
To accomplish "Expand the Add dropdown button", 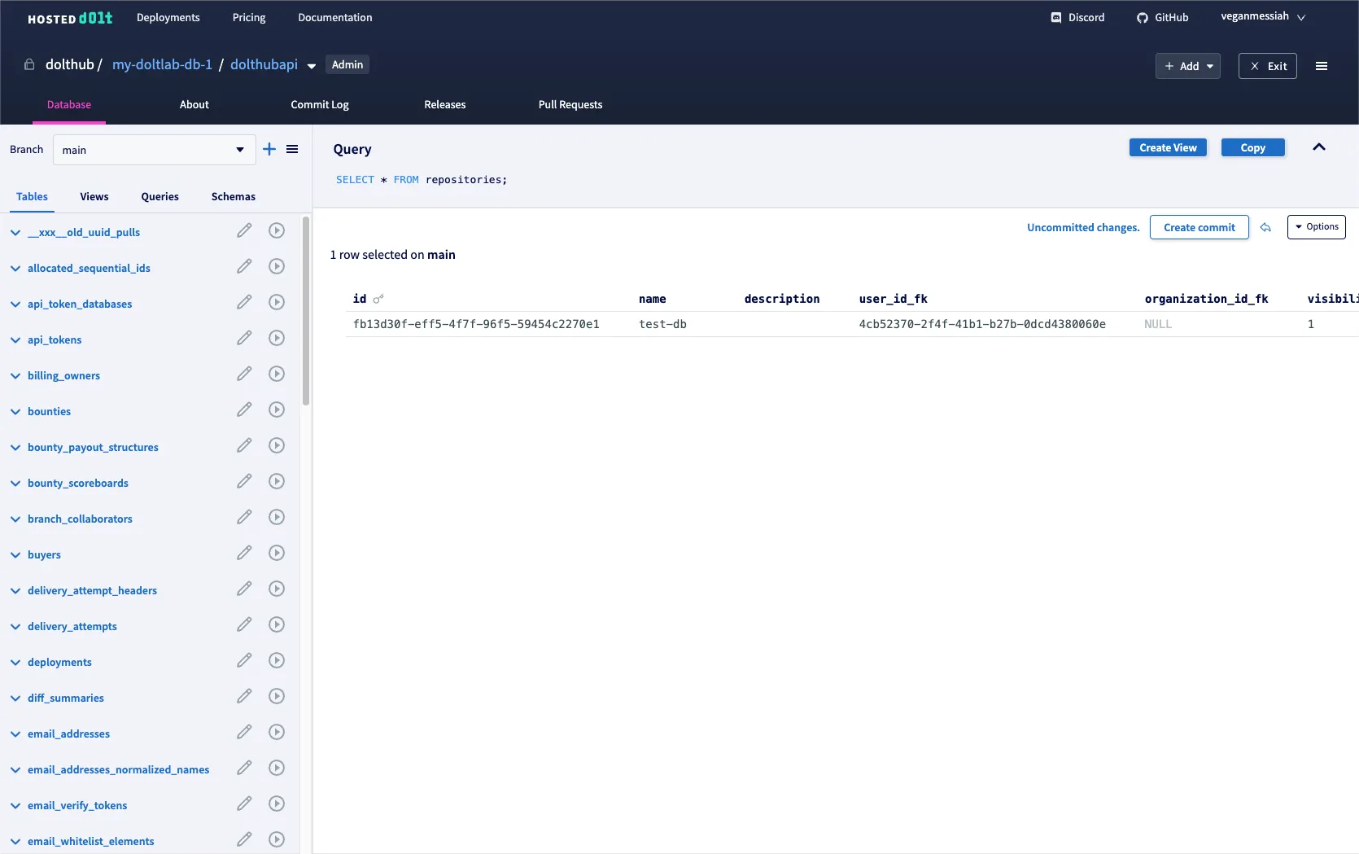I will (x=1187, y=66).
